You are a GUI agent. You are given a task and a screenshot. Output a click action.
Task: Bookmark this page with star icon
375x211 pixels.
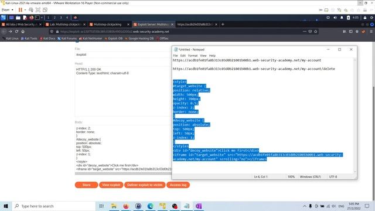(316, 31)
